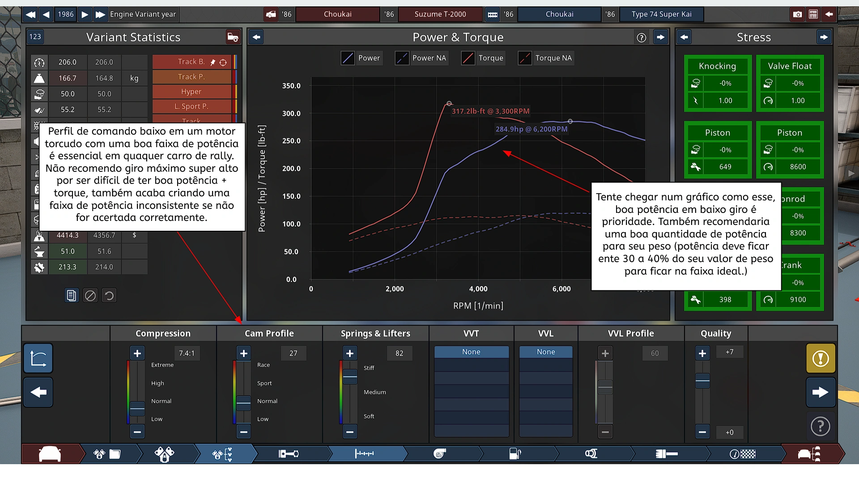Increase Compression with the plus stepper
The width and height of the screenshot is (859, 483).
tap(137, 353)
